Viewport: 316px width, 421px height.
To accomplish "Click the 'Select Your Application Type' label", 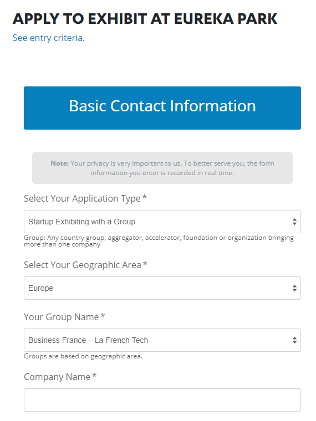I will pos(82,198).
